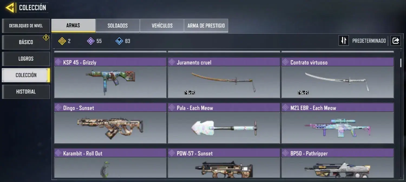
Task: Filter by rare blue rarity icon
Action: point(119,41)
